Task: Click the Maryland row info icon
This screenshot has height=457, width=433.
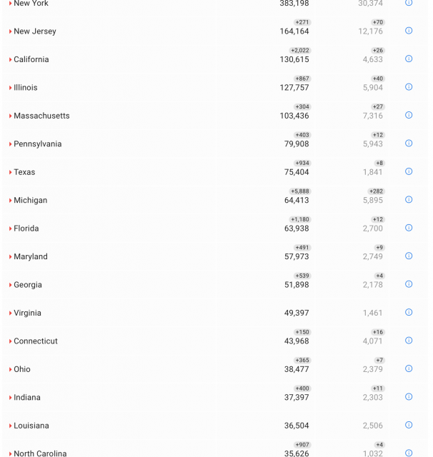Action: [409, 256]
